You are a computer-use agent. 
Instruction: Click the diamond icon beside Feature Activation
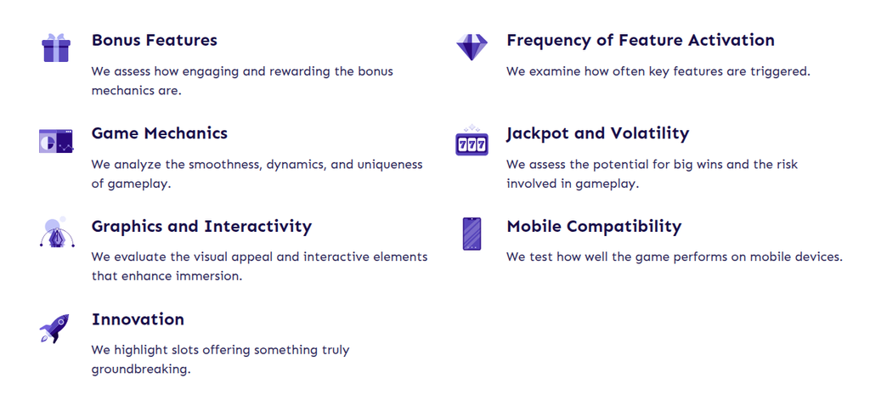472,47
